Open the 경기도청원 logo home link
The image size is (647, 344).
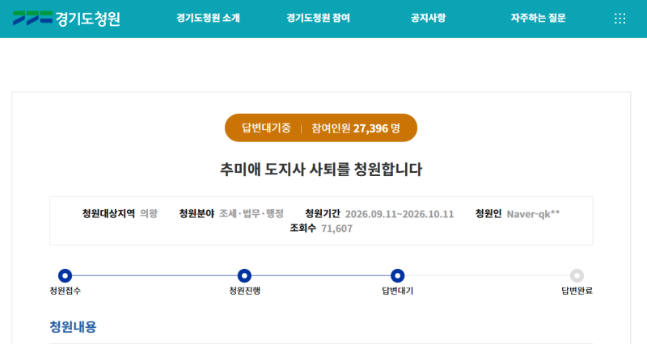pyautogui.click(x=66, y=19)
